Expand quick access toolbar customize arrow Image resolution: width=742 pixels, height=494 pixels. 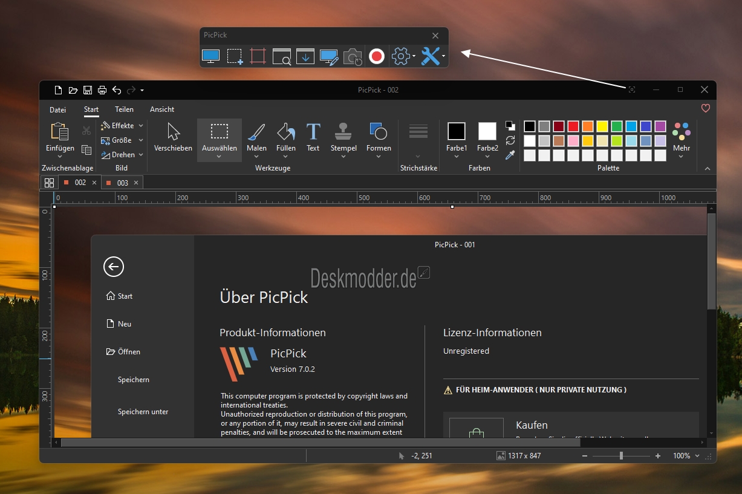(142, 91)
